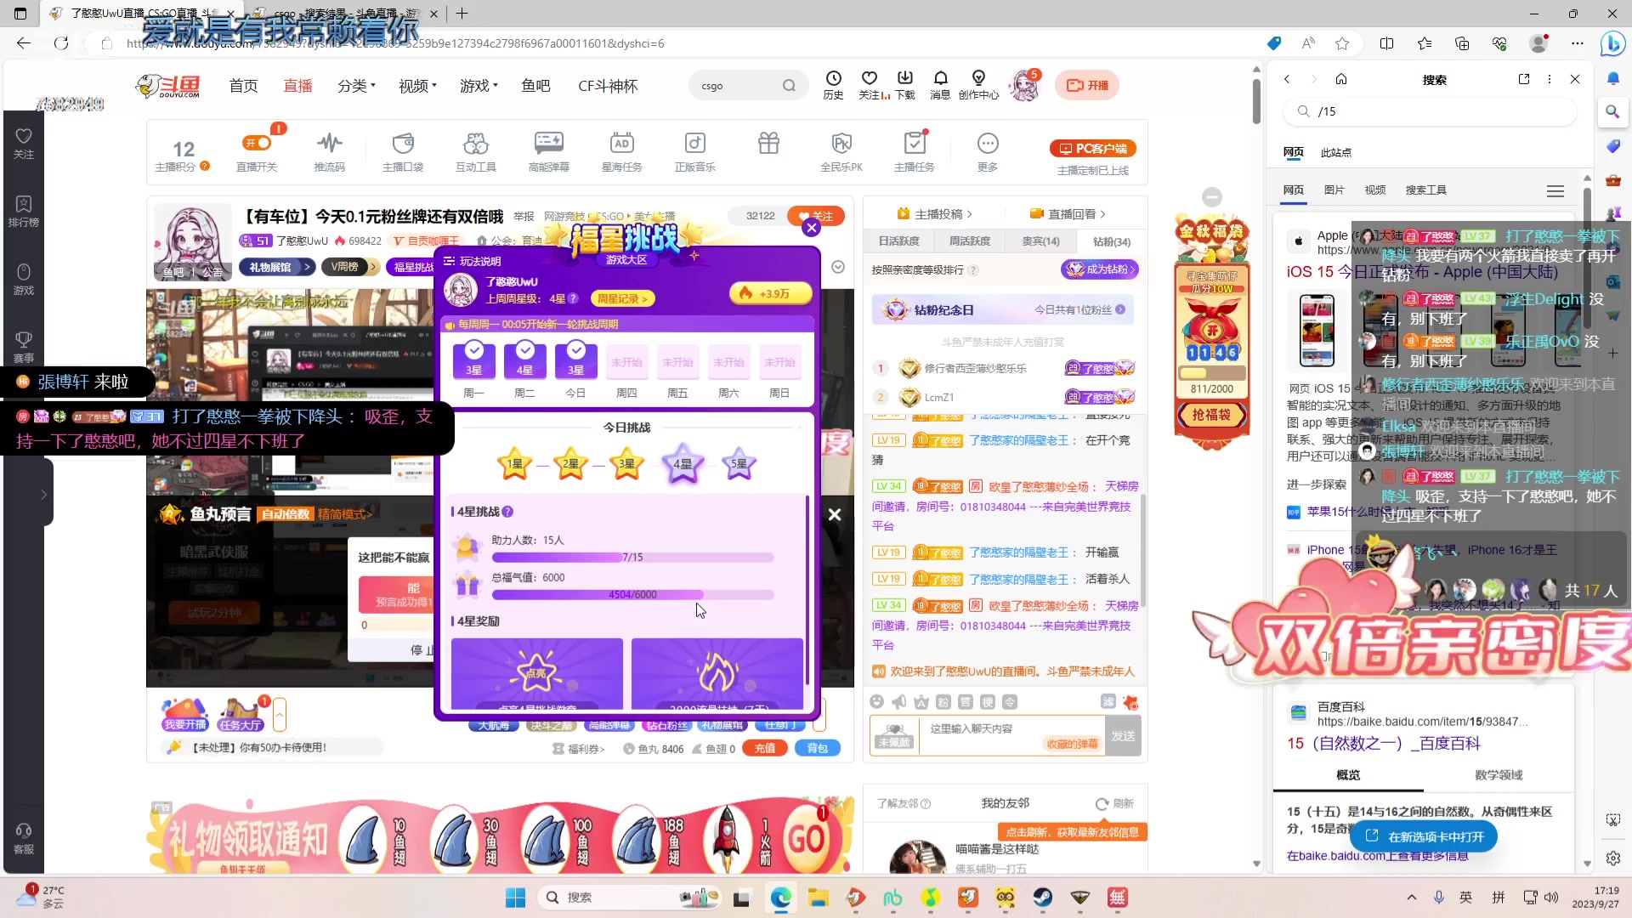The image size is (1632, 918).
Task: Toggle the 英 input language indicator
Action: pos(1466,898)
